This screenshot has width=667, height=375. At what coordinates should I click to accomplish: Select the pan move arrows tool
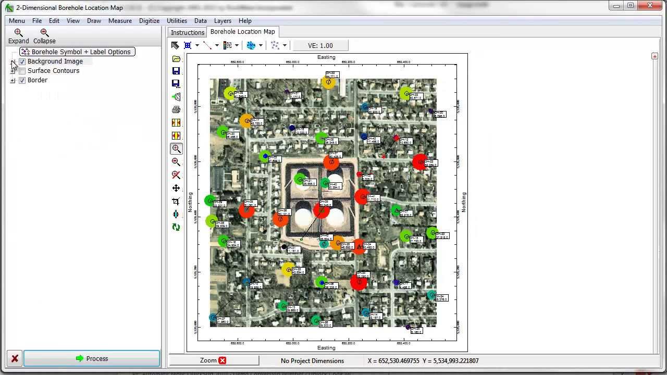(176, 188)
